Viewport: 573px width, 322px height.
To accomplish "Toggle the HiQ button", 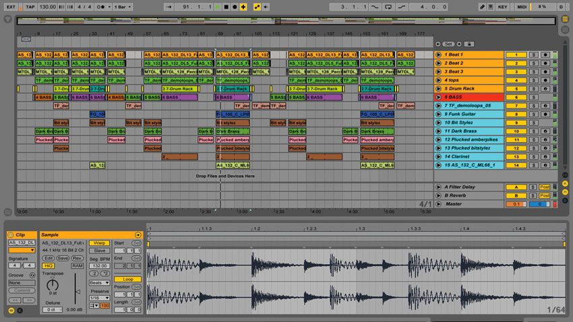I will point(48,266).
